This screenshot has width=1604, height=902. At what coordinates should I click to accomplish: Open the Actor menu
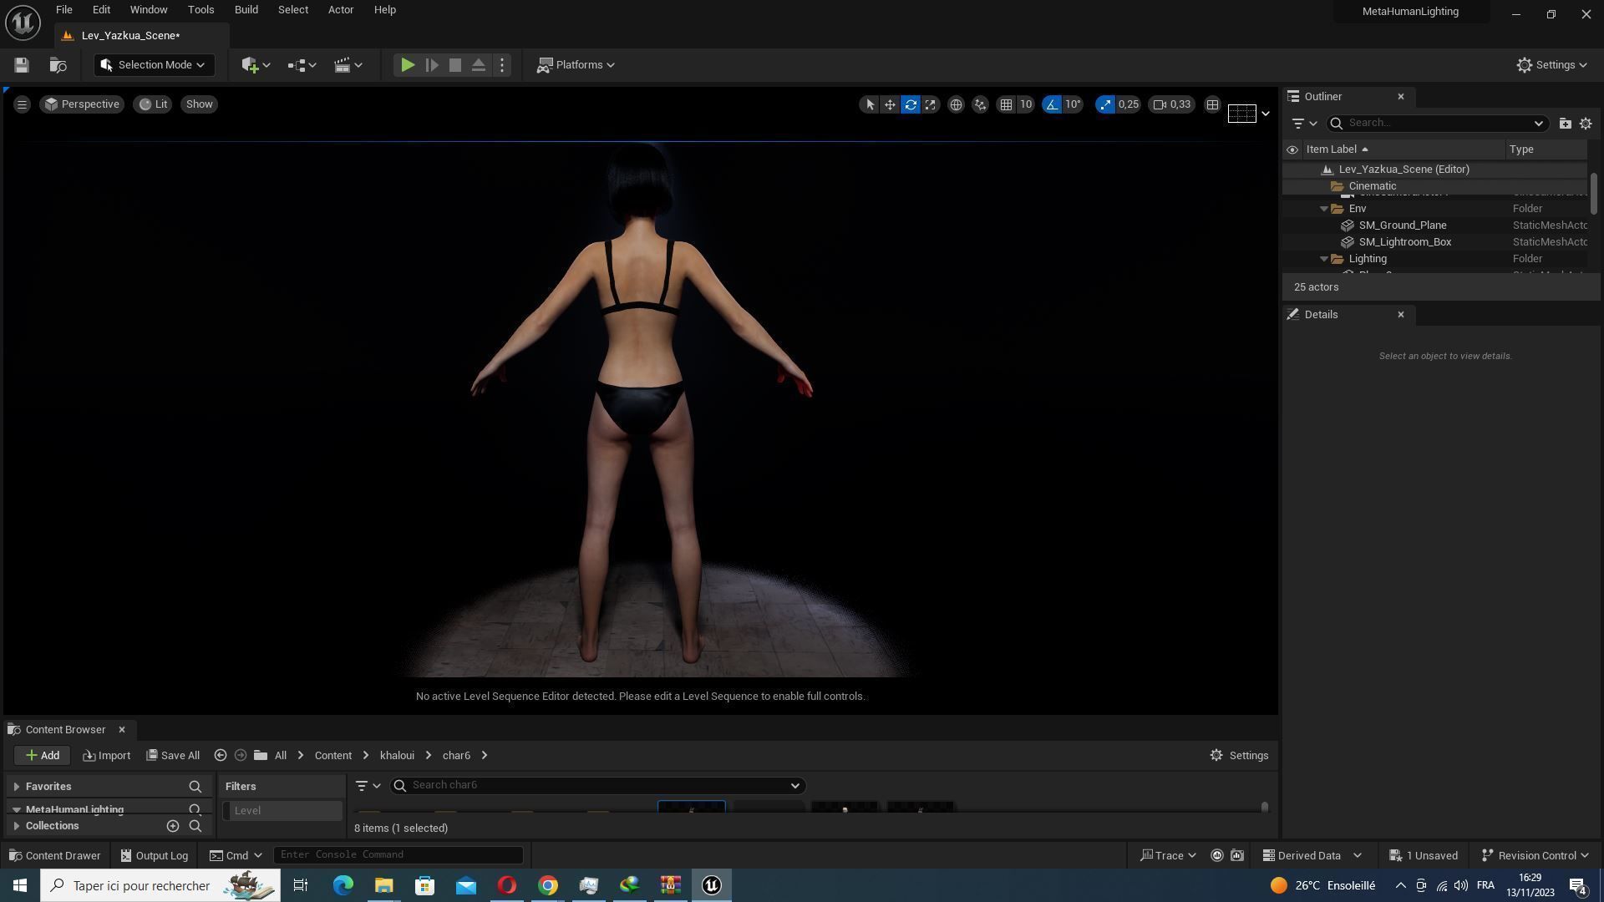click(x=341, y=10)
